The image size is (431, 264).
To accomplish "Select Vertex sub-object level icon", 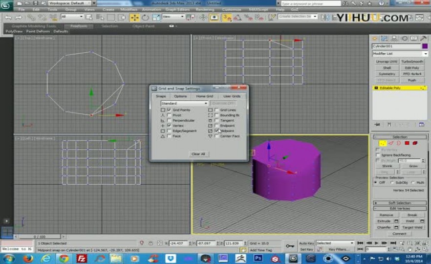I will tap(383, 143).
